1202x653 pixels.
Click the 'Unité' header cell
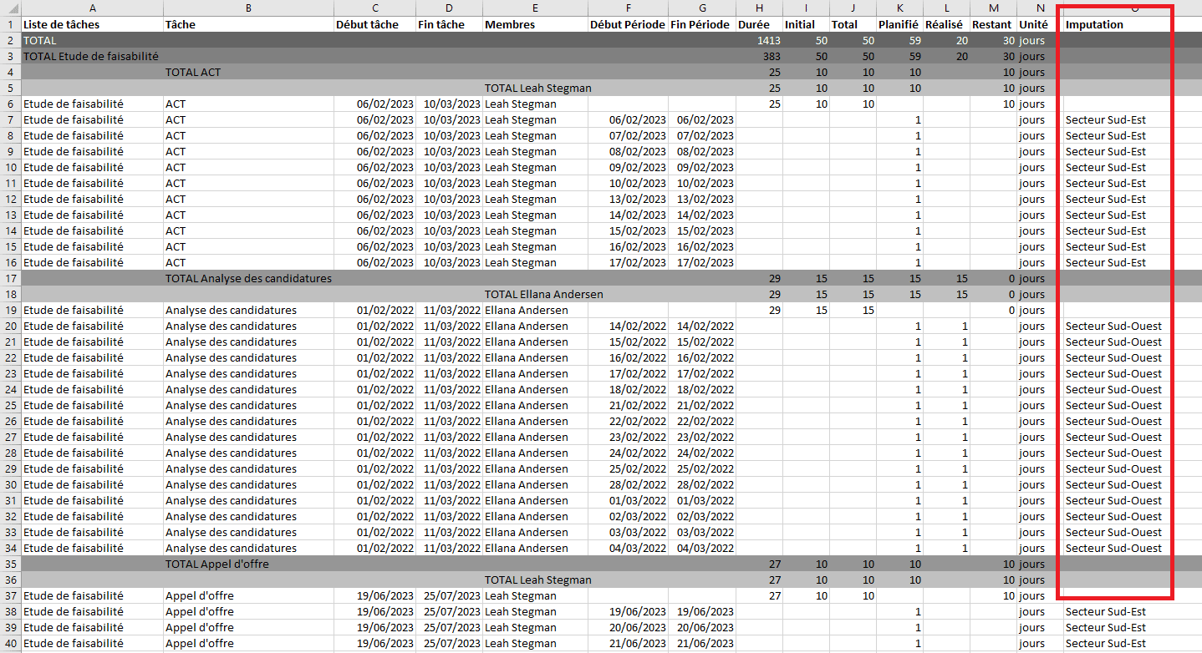click(1039, 24)
